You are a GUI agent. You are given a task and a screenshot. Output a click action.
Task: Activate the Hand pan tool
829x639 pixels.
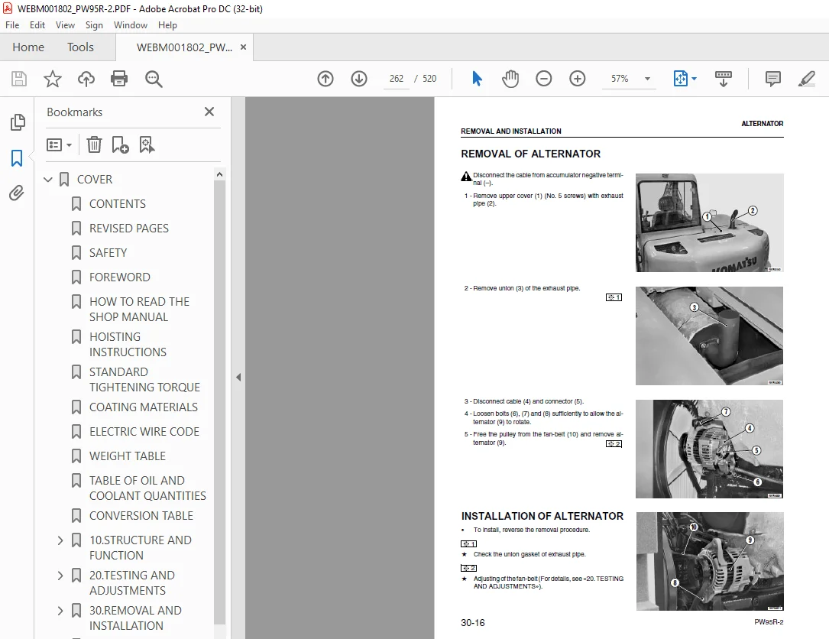pyautogui.click(x=510, y=79)
